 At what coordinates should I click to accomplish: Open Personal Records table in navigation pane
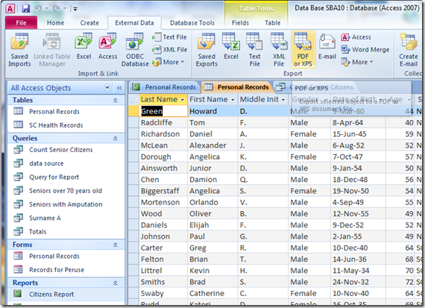54,112
